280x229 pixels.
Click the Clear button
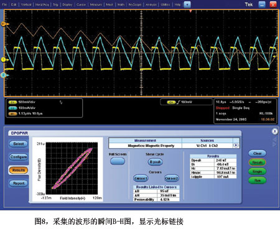[x=257, y=154]
